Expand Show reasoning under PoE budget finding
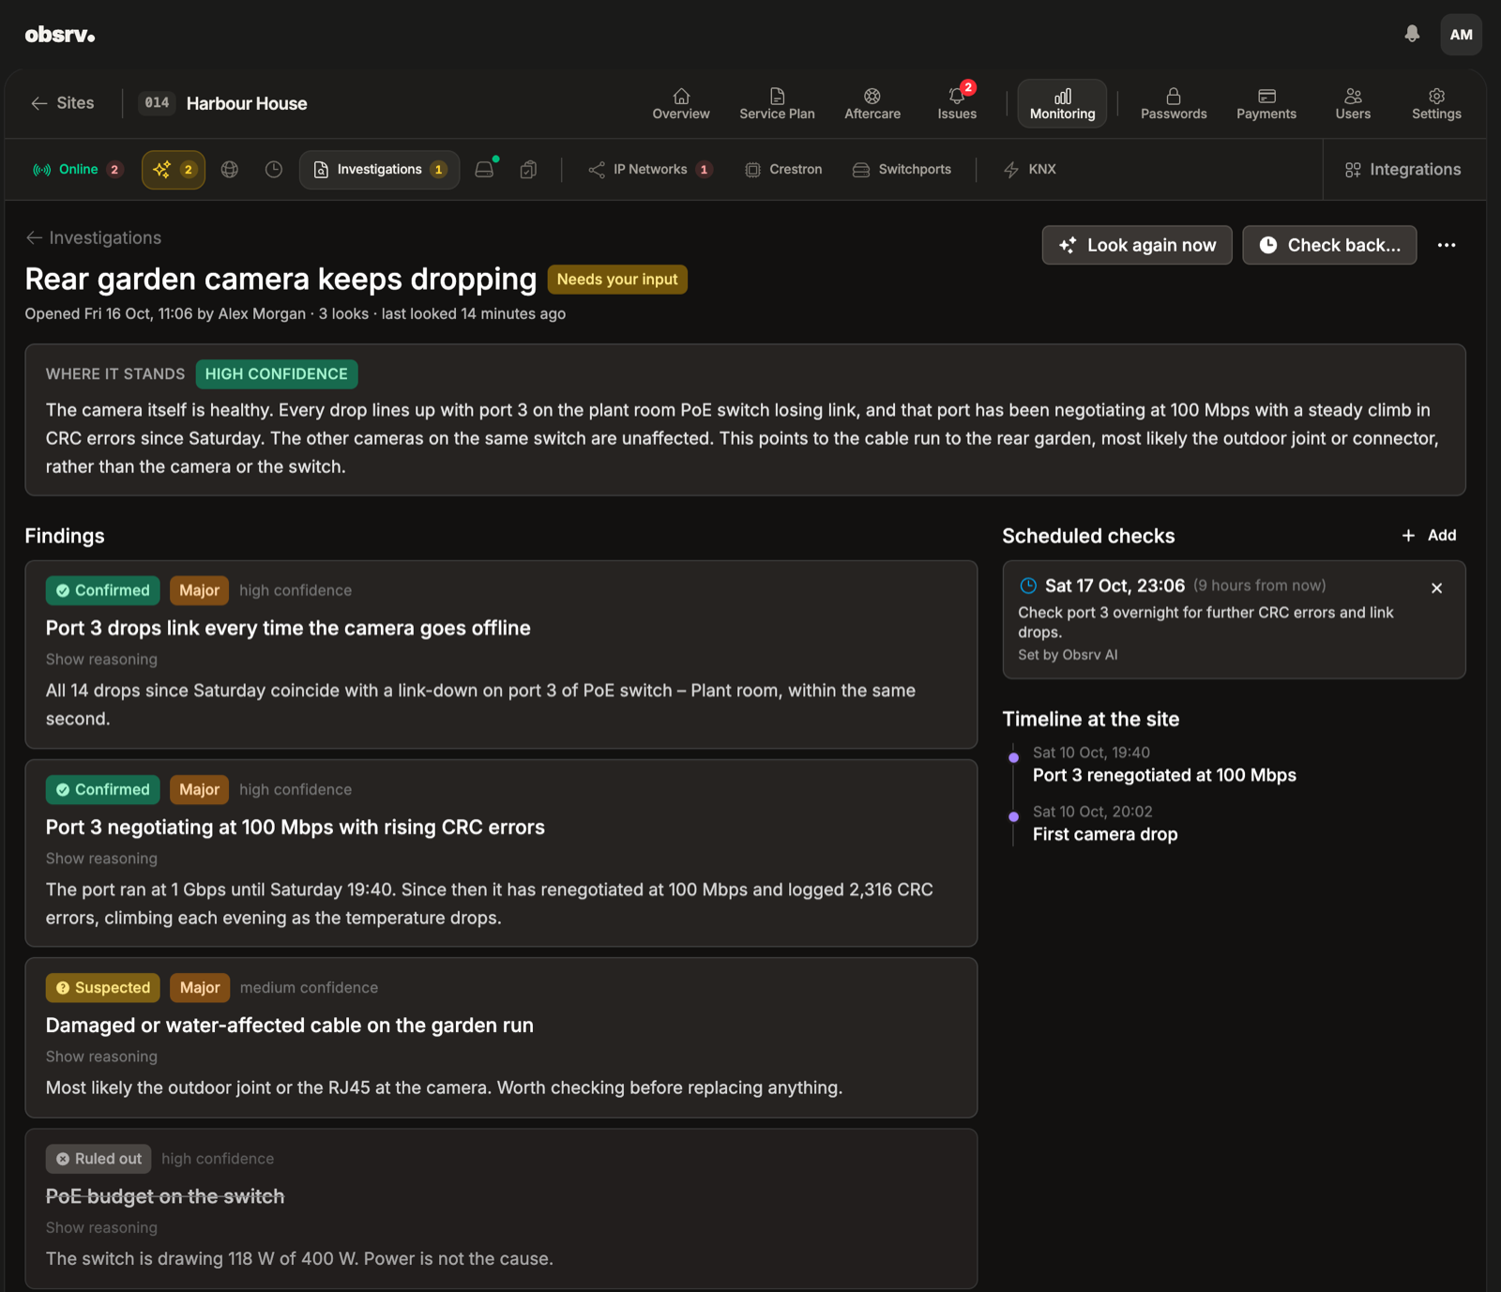1501x1292 pixels. pos(101,1227)
